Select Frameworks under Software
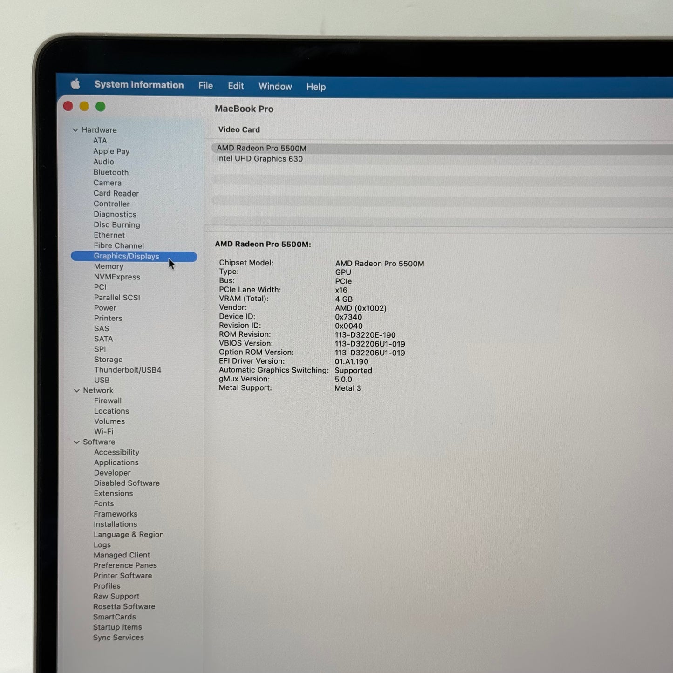The image size is (673, 673). [116, 514]
